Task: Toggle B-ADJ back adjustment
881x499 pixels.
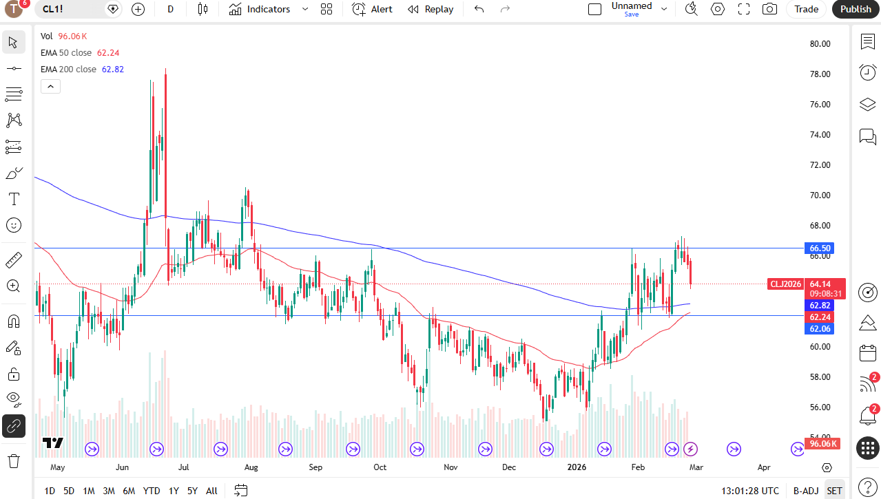Action: (x=805, y=491)
